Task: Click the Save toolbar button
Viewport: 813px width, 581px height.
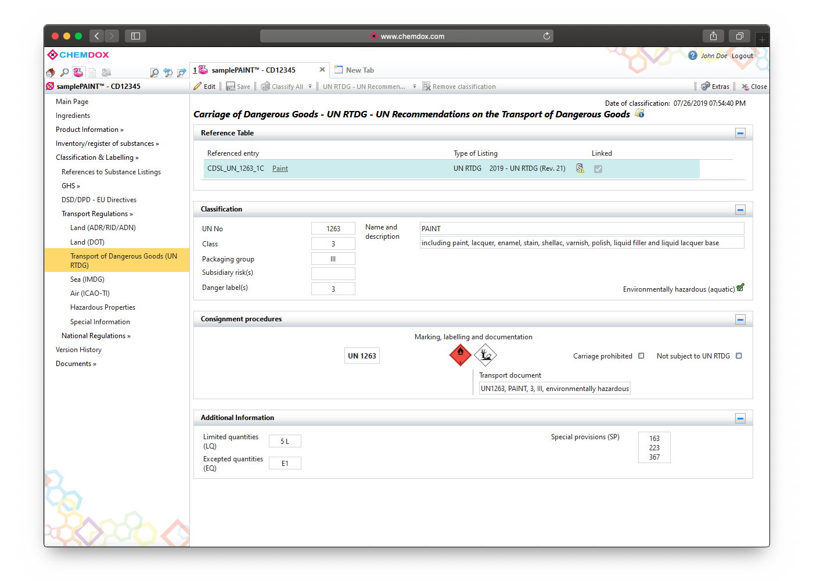Action: (238, 87)
